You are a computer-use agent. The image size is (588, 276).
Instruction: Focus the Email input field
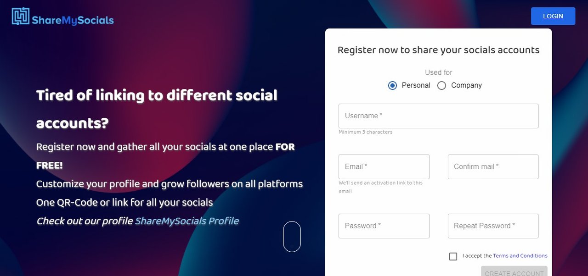coord(384,167)
